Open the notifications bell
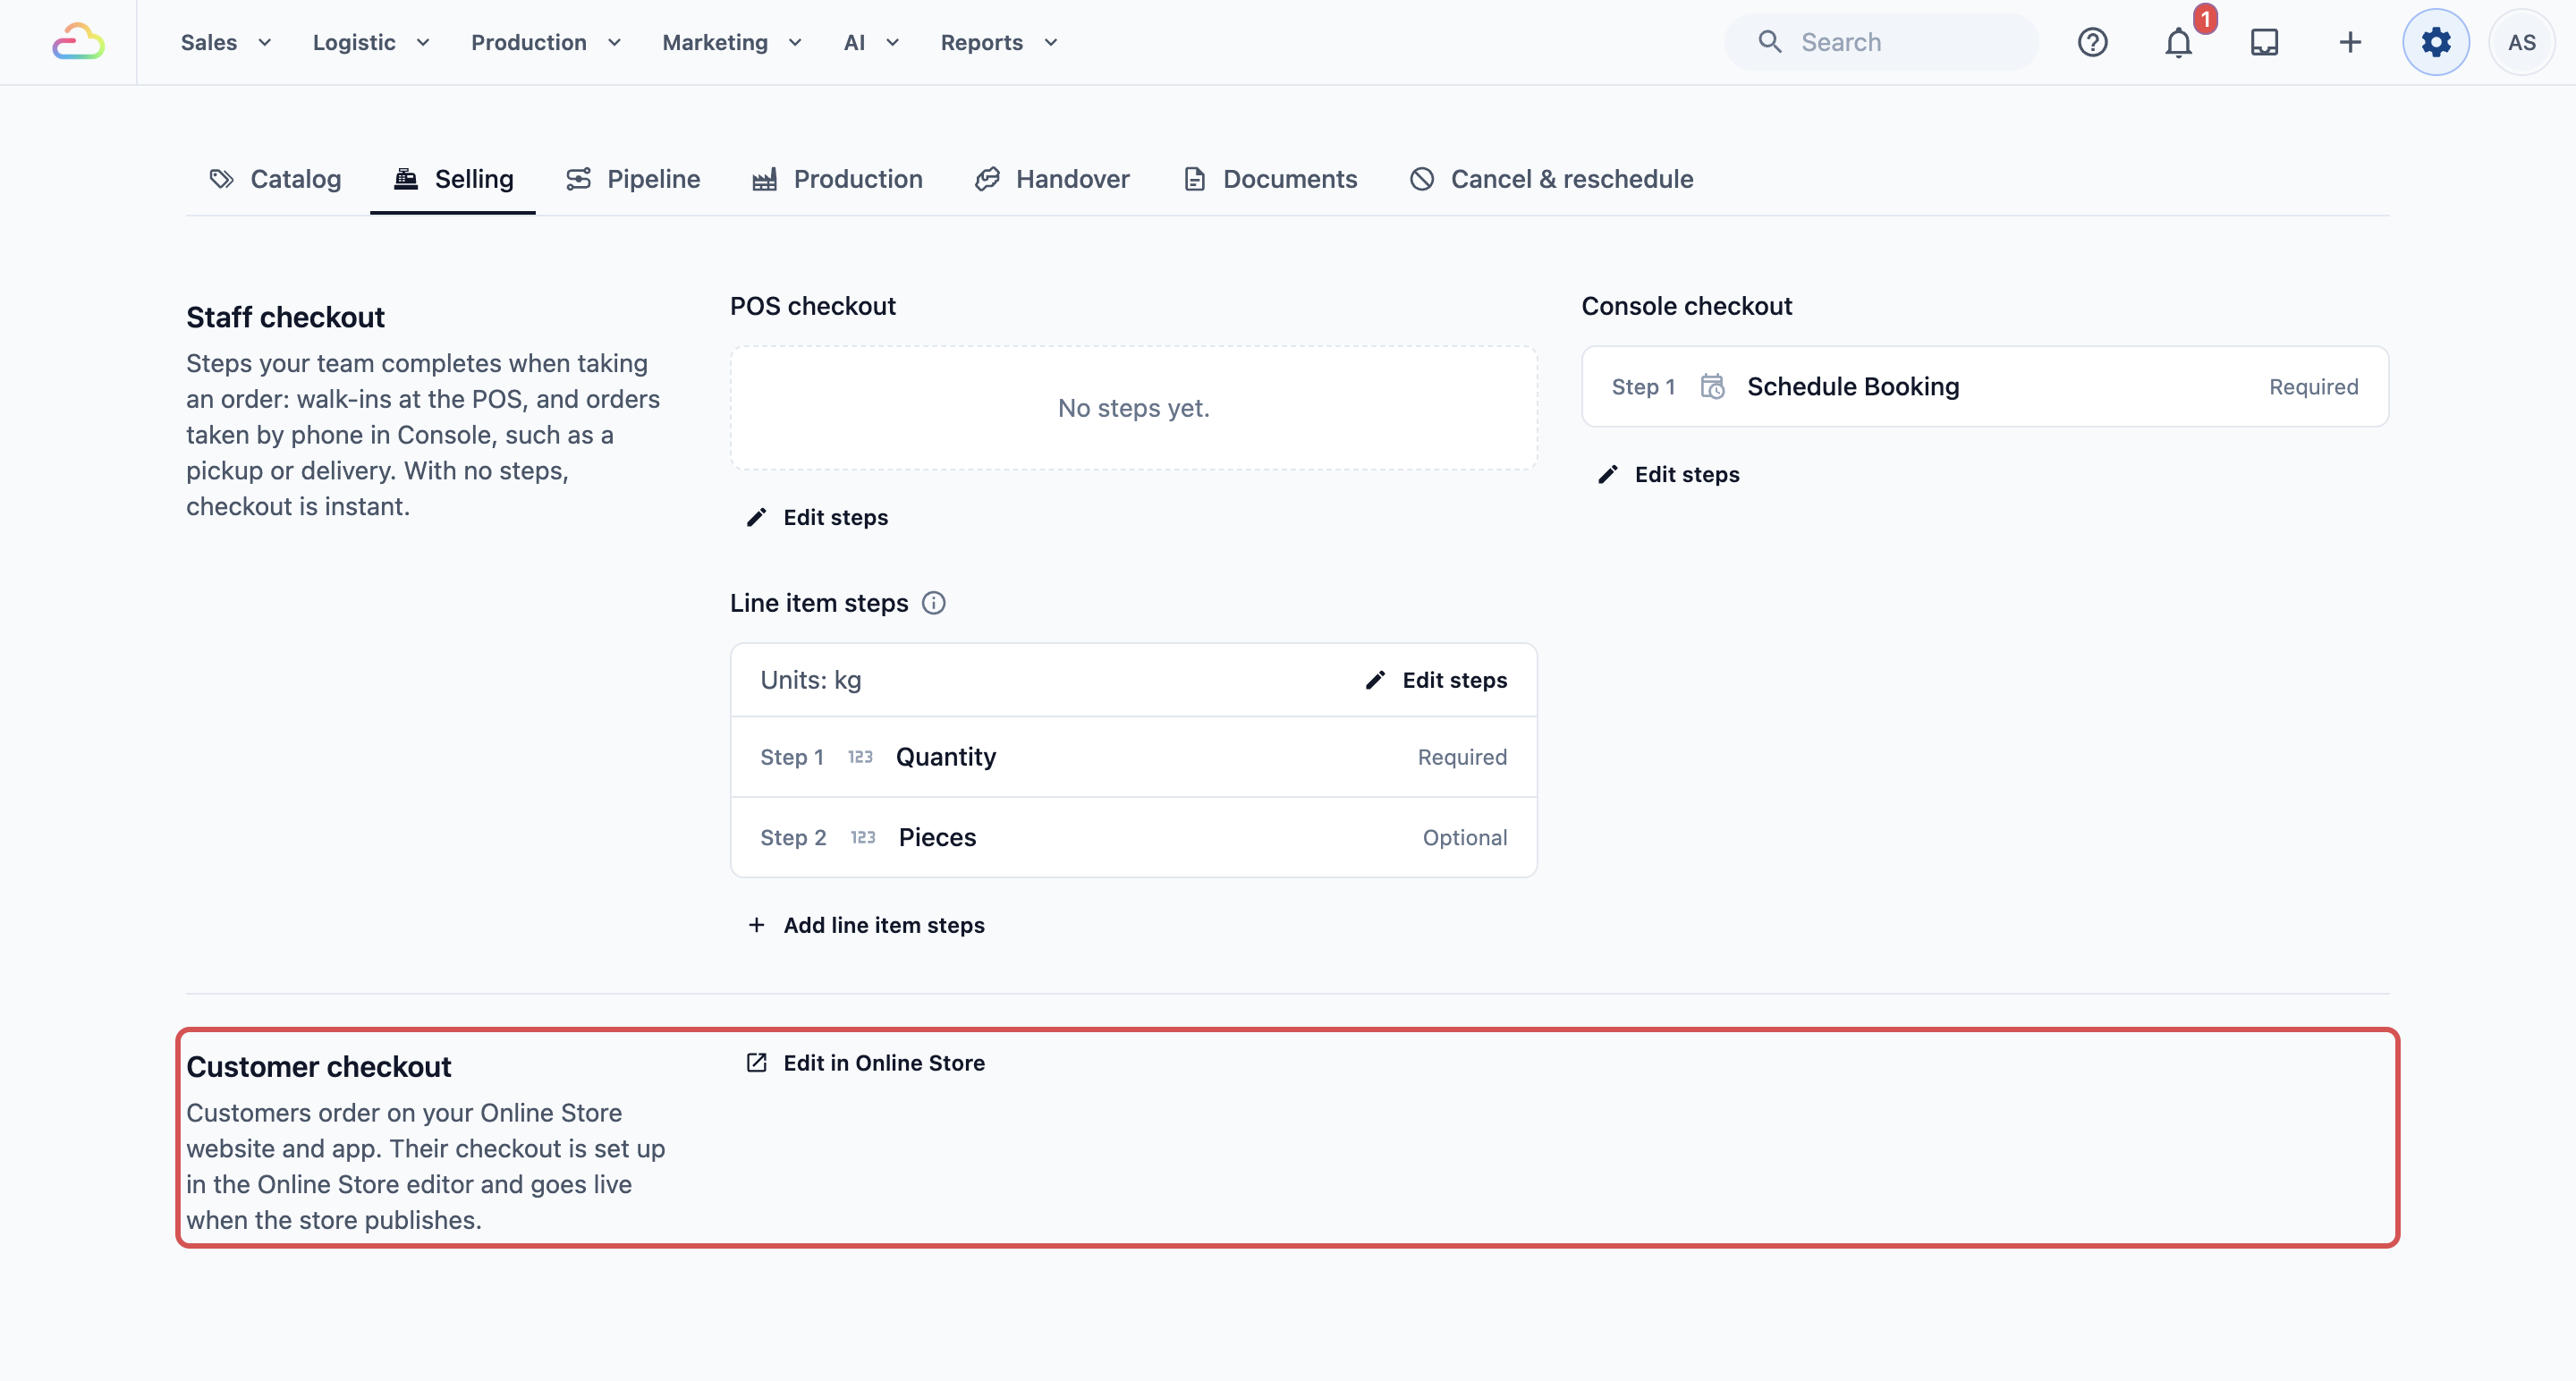 coord(2178,42)
